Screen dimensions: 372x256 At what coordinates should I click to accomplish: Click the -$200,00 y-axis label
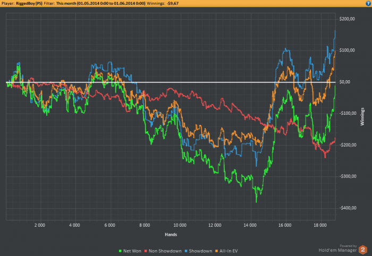click(348, 145)
